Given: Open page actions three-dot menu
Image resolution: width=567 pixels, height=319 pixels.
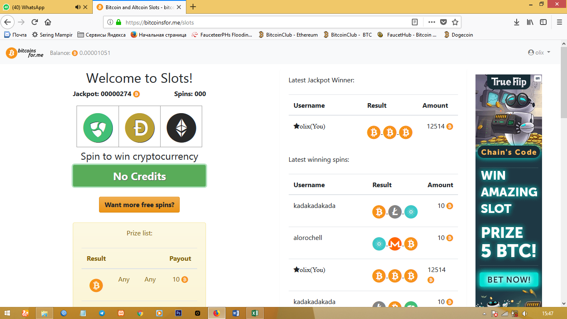Looking at the screenshot, I should [432, 22].
